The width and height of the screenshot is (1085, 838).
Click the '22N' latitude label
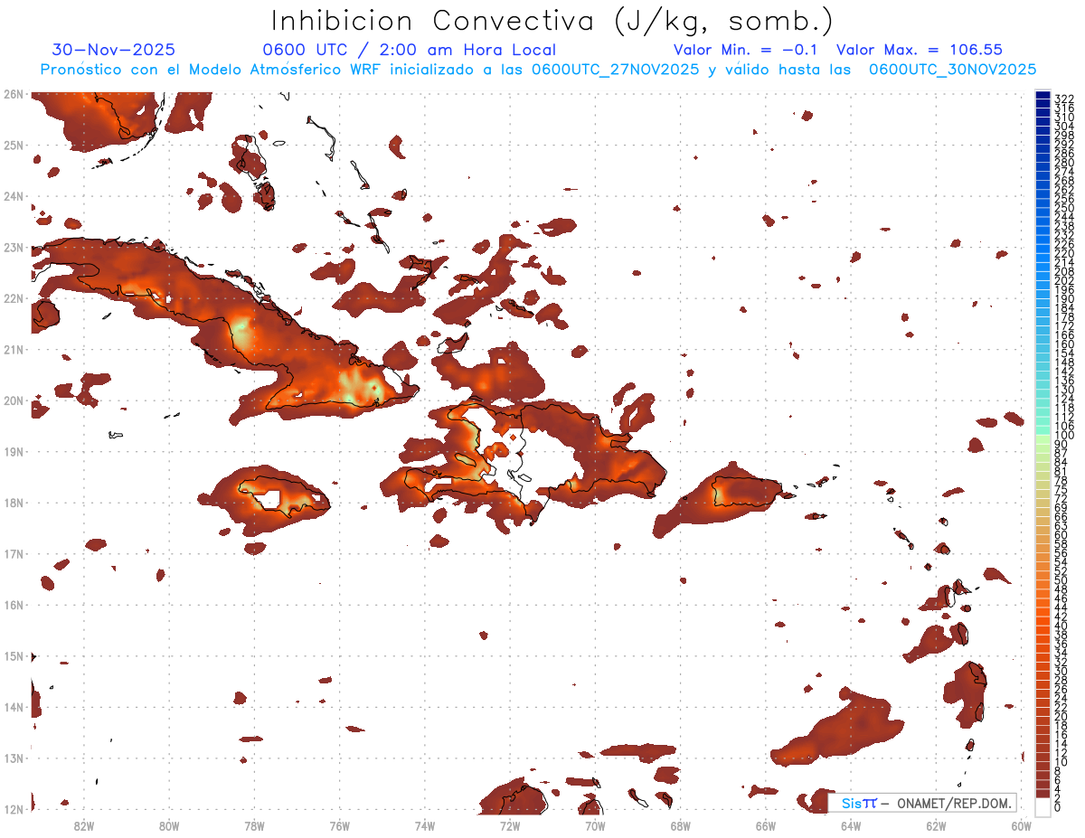(x=13, y=298)
